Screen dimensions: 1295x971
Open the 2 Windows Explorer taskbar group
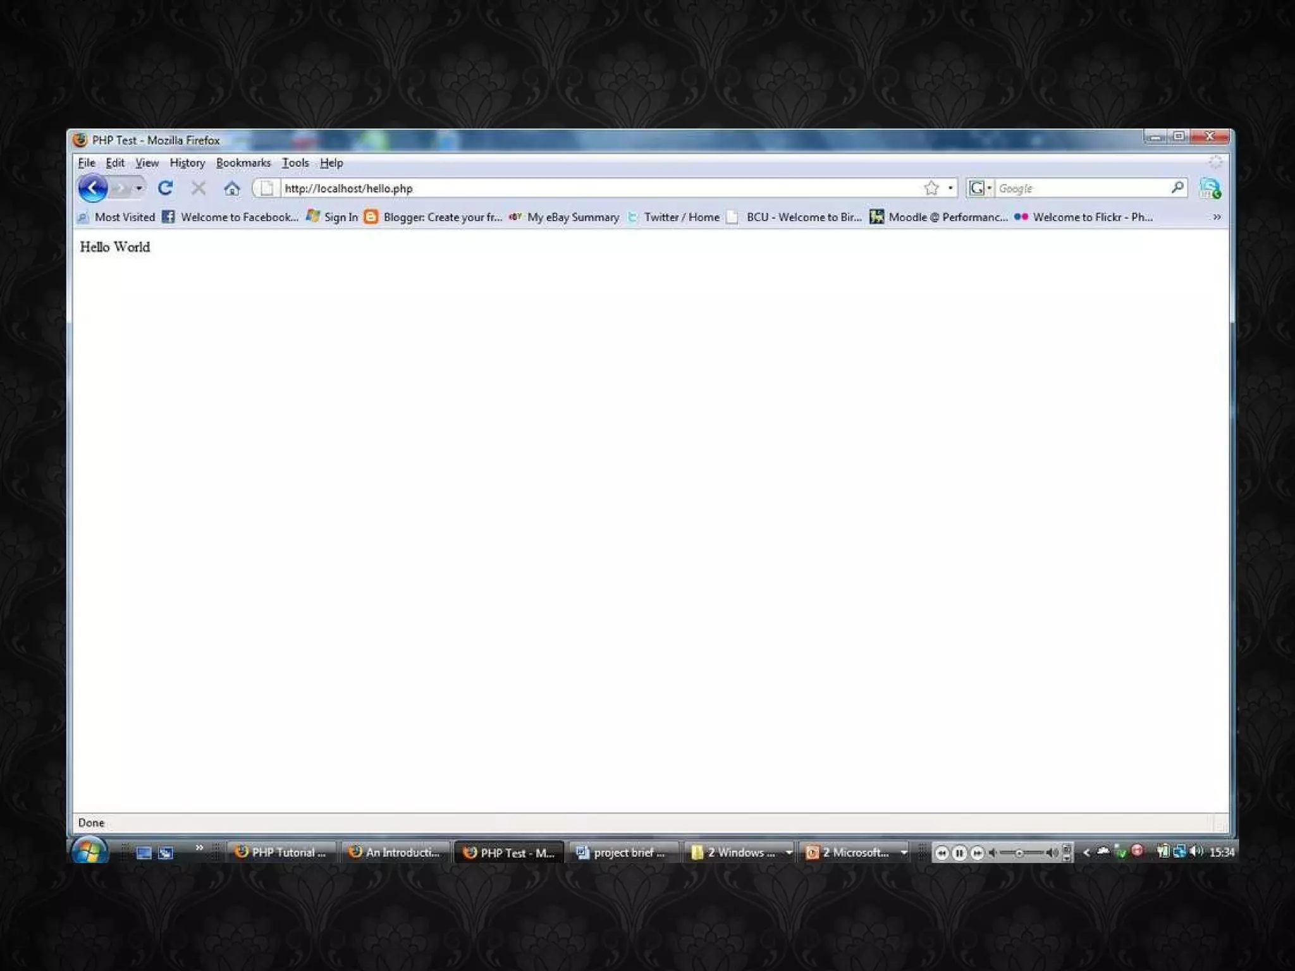[740, 852]
